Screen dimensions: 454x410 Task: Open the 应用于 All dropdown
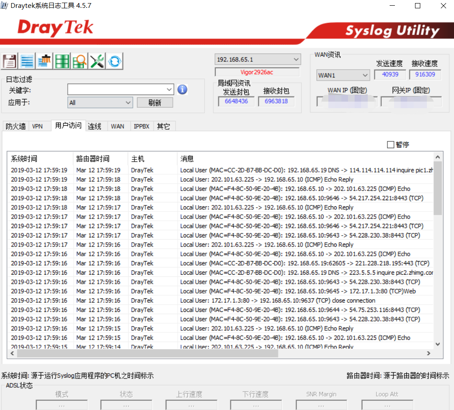100,102
